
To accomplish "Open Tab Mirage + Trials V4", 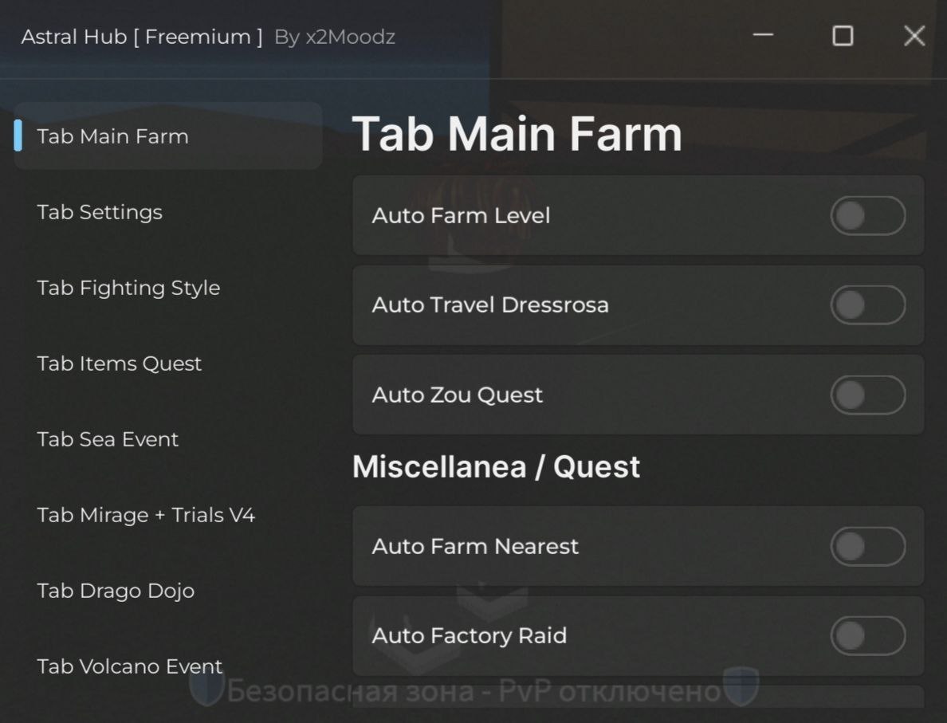I will coord(146,515).
